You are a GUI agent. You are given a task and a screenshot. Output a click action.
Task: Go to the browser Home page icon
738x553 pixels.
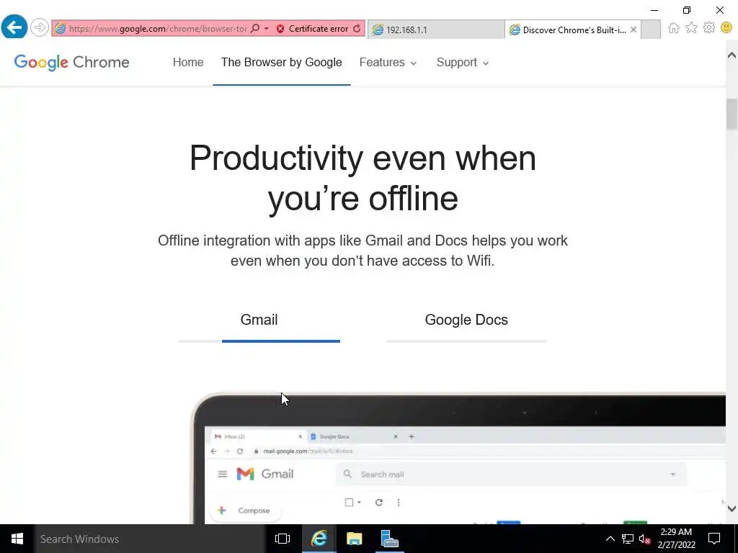coord(674,28)
